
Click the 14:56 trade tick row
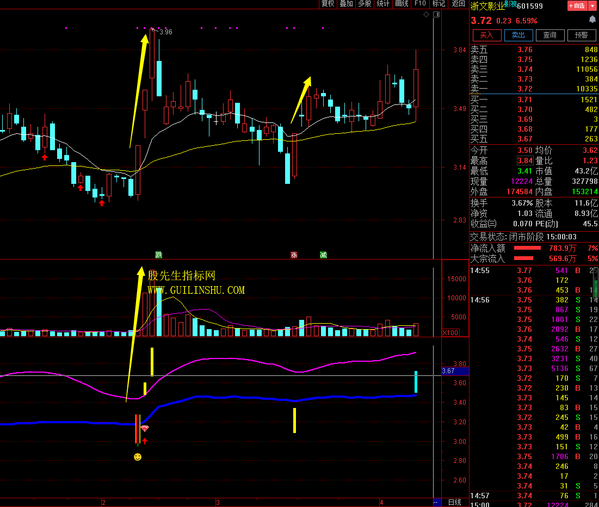(534, 300)
